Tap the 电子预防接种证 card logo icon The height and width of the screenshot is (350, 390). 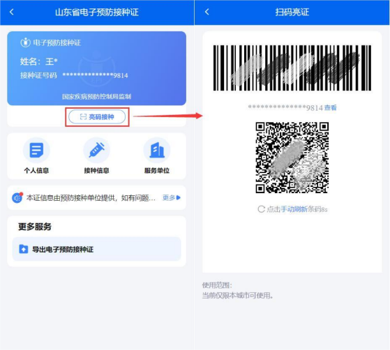pyautogui.click(x=25, y=43)
